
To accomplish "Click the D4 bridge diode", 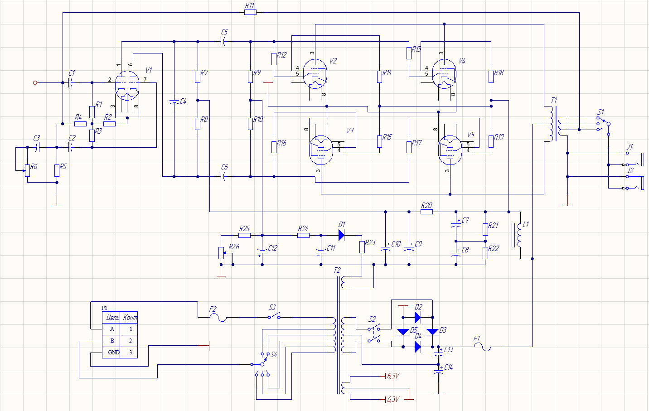I will (x=418, y=347).
